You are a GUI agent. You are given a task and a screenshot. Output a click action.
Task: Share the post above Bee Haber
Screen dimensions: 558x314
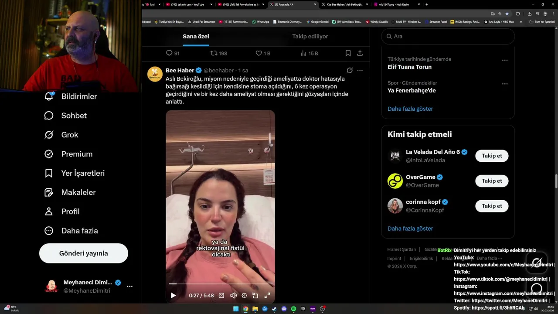click(x=360, y=53)
